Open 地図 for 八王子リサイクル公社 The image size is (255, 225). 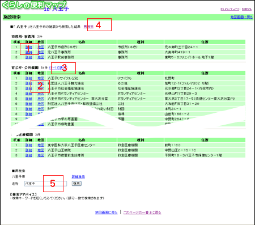click(41, 78)
